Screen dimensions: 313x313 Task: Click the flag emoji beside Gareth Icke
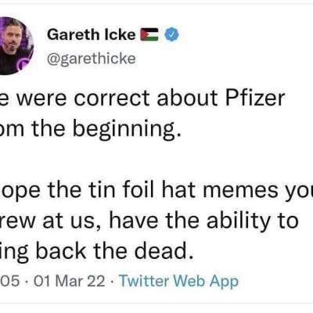click(x=149, y=34)
